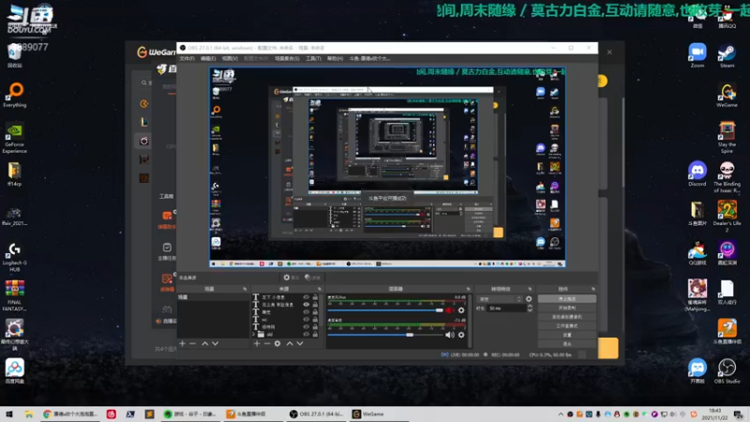Launch OBS Studio from the desktop shortcut
Viewport: 750px width, 422px height.
click(727, 371)
